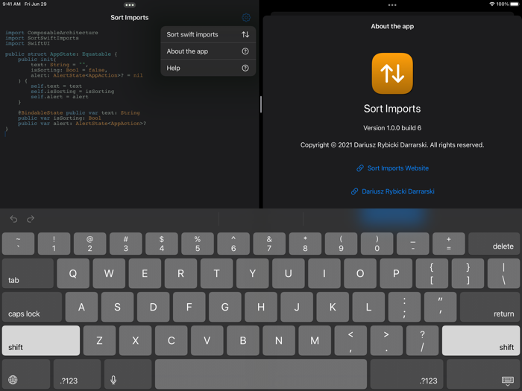Tap the tab key

(28, 273)
